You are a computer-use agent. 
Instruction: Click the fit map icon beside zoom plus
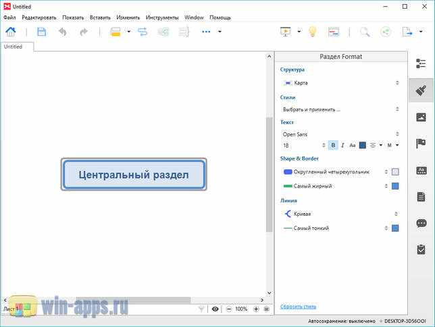click(x=266, y=309)
